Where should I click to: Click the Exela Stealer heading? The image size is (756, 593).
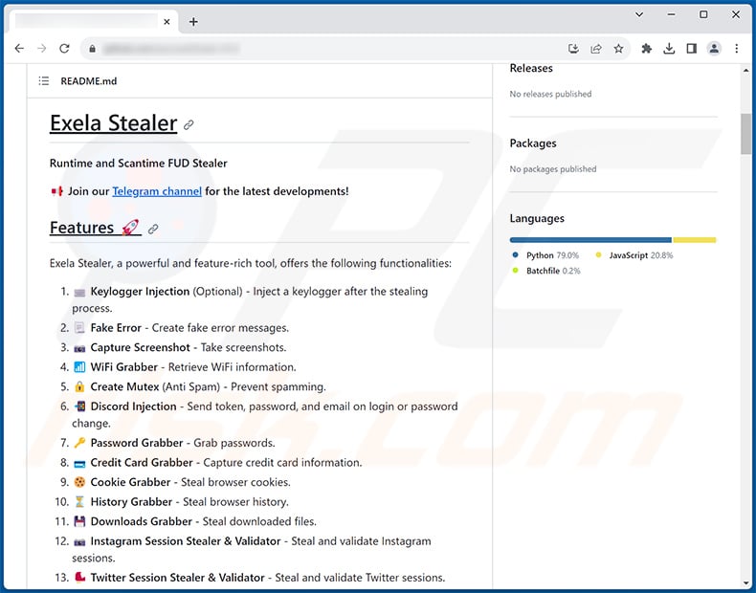[113, 122]
